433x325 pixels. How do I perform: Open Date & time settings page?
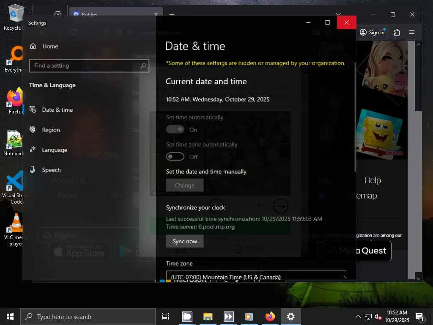pyautogui.click(x=51, y=110)
